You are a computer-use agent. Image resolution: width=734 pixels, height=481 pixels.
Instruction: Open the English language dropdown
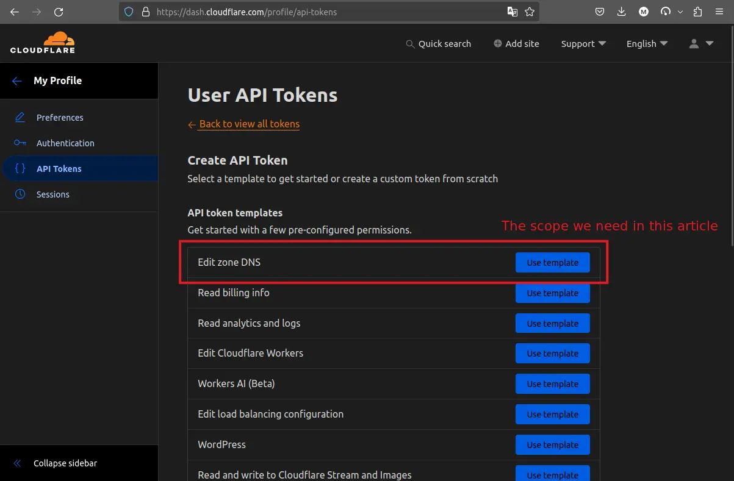point(647,44)
